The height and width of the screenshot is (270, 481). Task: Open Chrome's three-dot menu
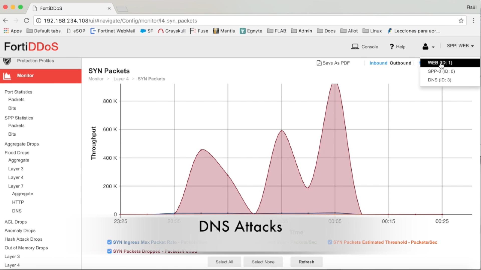click(473, 21)
